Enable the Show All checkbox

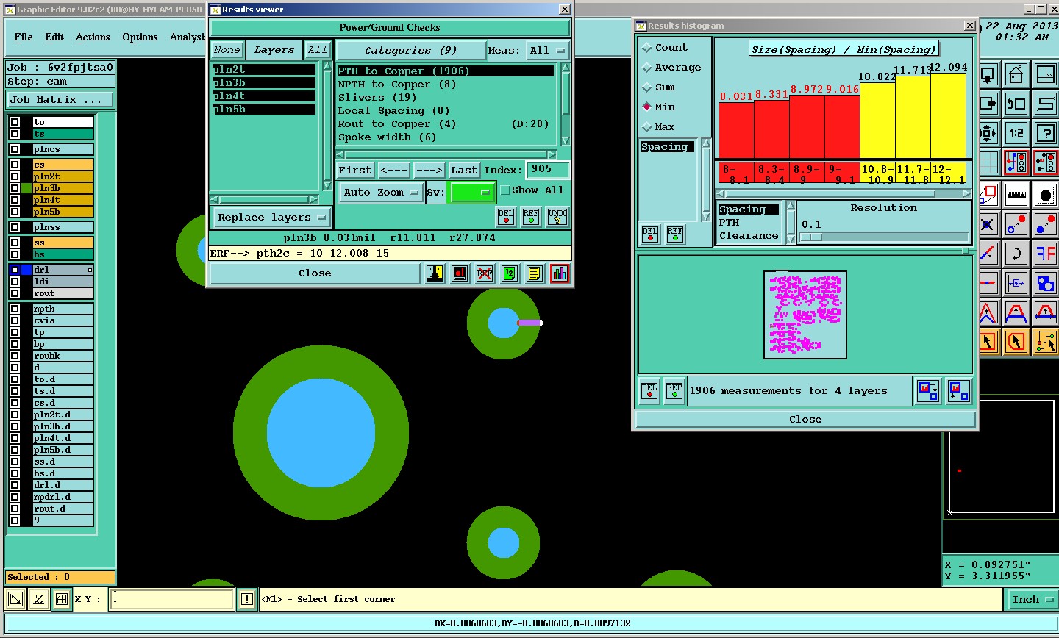tap(504, 190)
